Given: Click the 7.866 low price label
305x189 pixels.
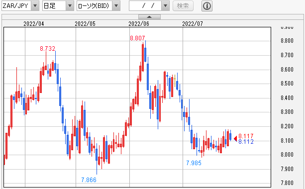Looking at the screenshot, I should [x=89, y=180].
